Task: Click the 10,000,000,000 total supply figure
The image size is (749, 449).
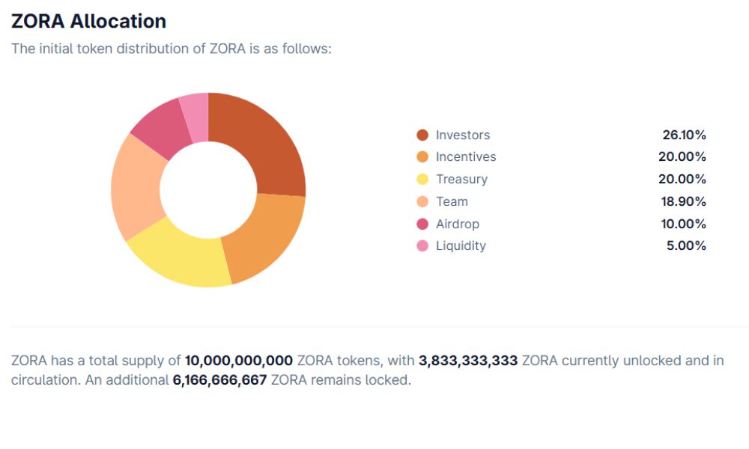Action: click(238, 361)
